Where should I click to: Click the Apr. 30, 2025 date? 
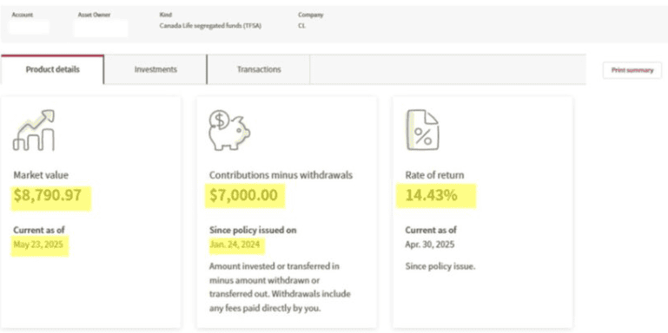click(429, 245)
